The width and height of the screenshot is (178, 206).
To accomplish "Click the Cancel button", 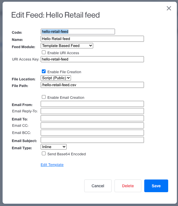I will click(x=98, y=186).
